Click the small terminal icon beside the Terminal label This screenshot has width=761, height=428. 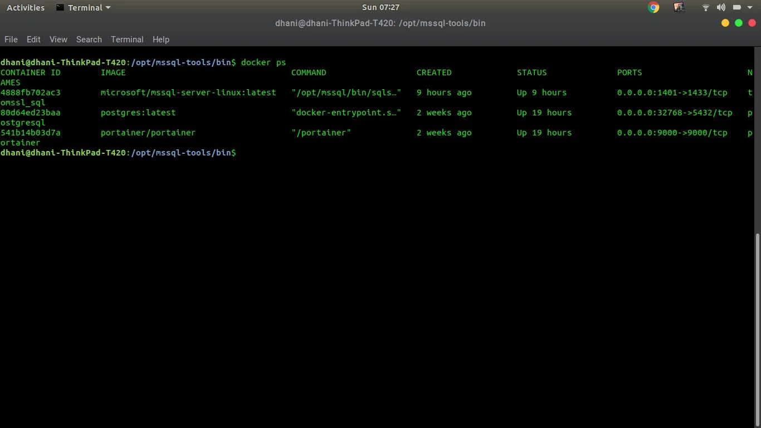(x=60, y=7)
